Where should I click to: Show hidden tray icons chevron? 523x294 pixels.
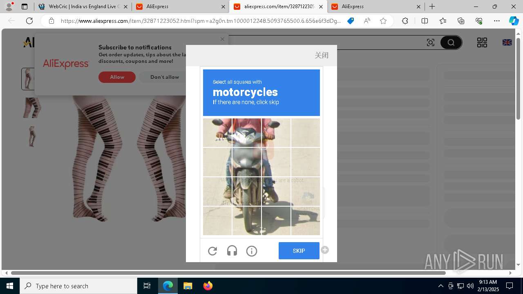440,286
